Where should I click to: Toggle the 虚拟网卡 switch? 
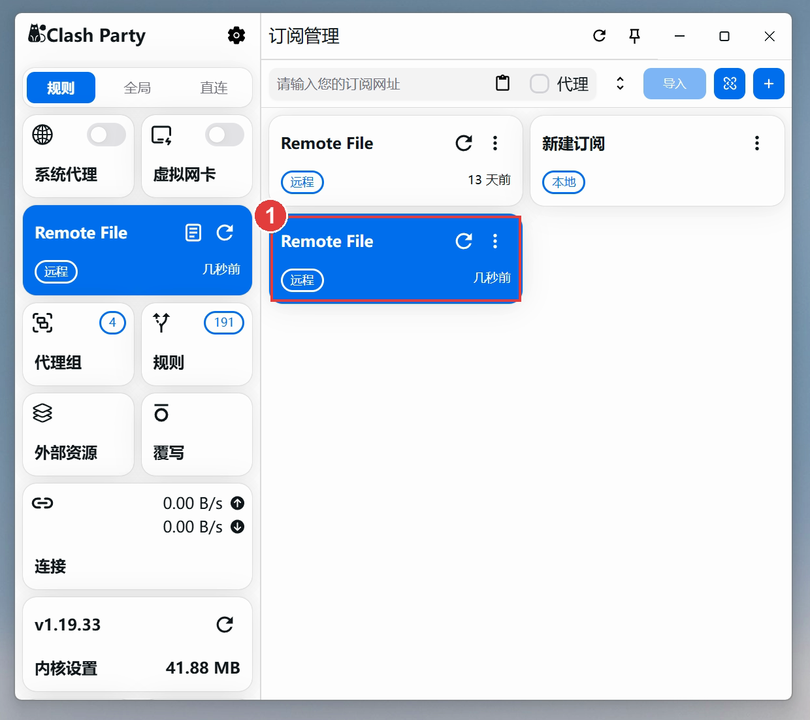point(225,135)
